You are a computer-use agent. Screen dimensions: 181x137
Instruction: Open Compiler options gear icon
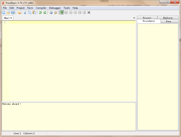click(56, 13)
